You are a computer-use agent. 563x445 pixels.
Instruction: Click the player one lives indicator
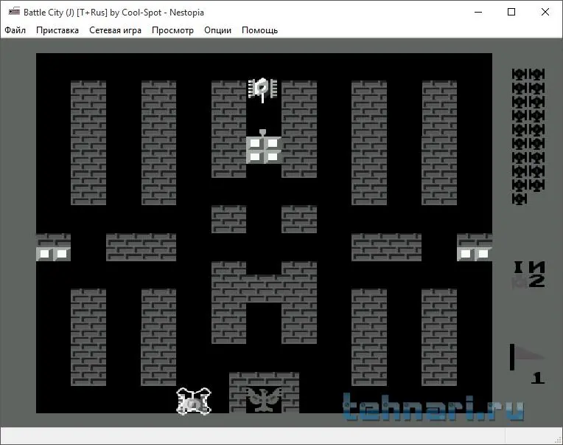pyautogui.click(x=529, y=275)
